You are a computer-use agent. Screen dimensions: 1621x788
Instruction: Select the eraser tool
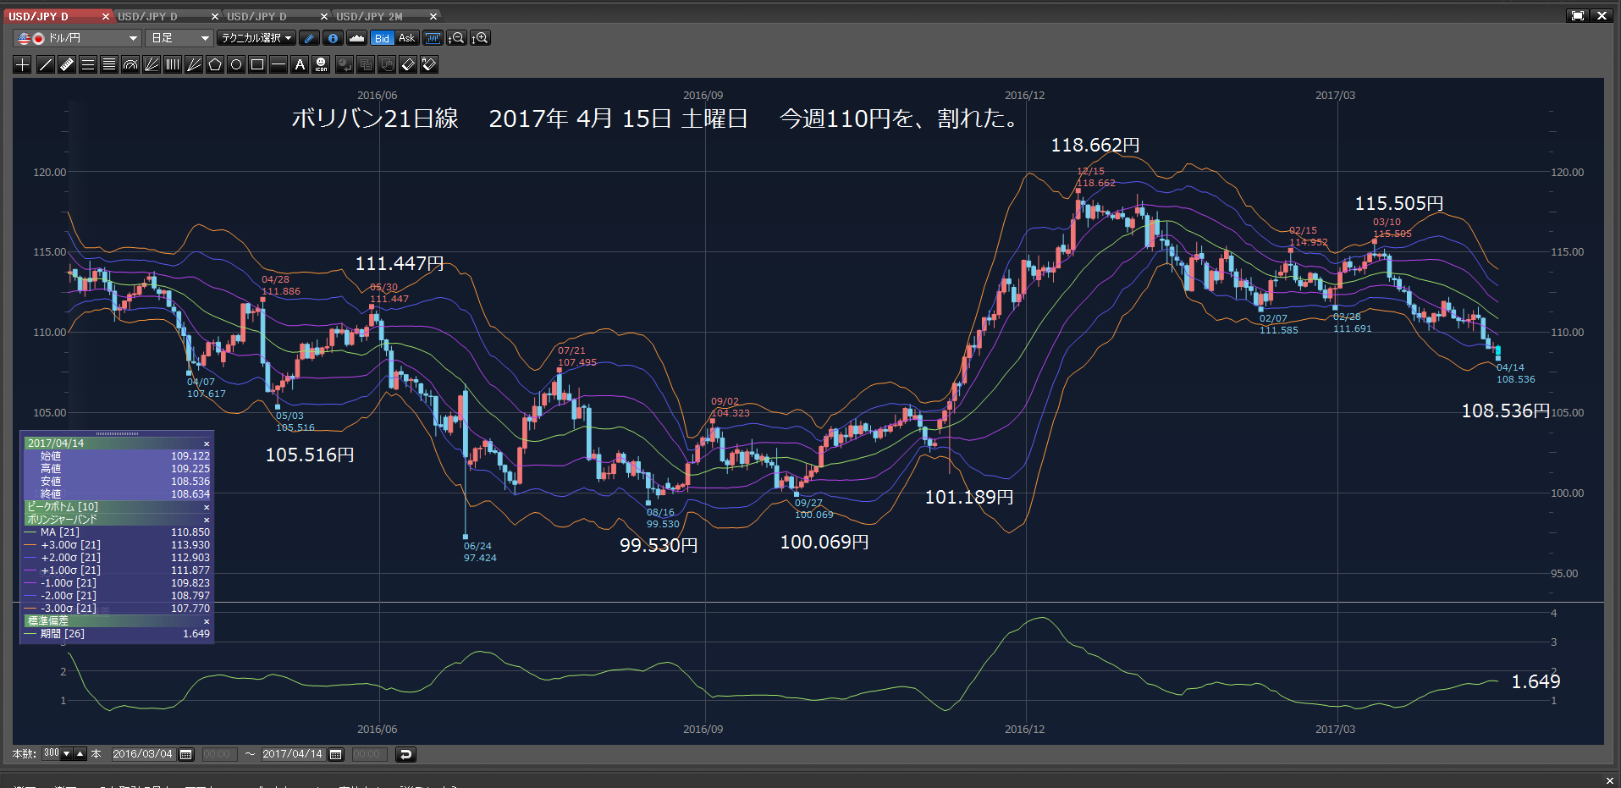click(x=408, y=64)
